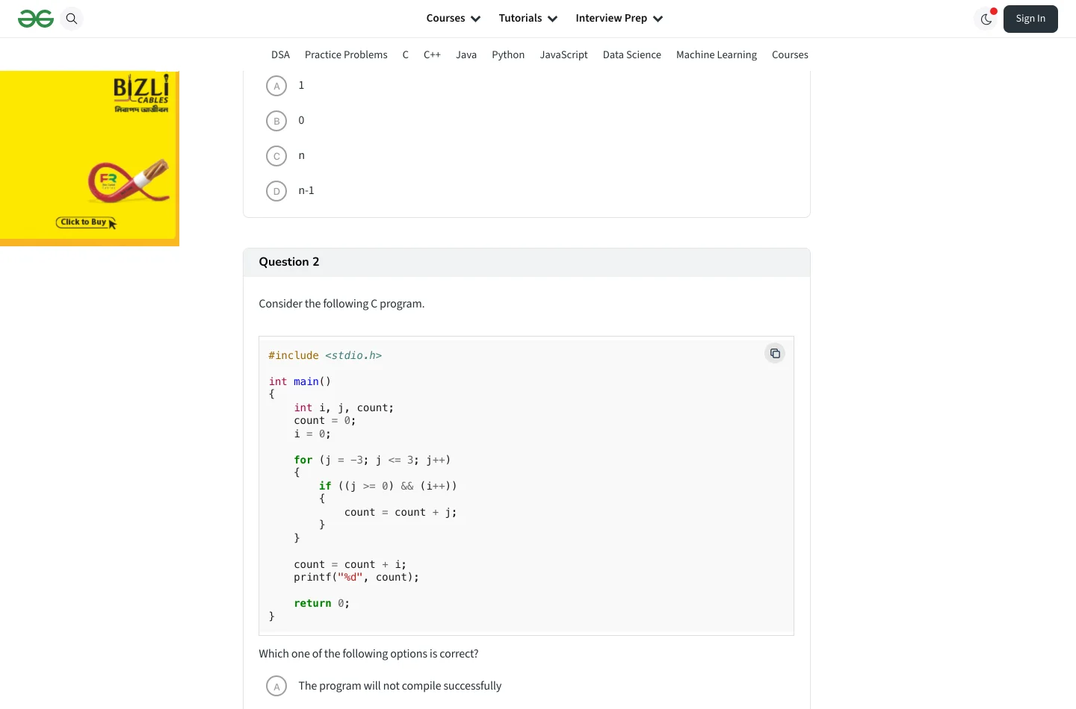Viewport: 1076px width, 709px height.
Task: Click 'Which one of the following options is correct?'
Action: coord(368,654)
